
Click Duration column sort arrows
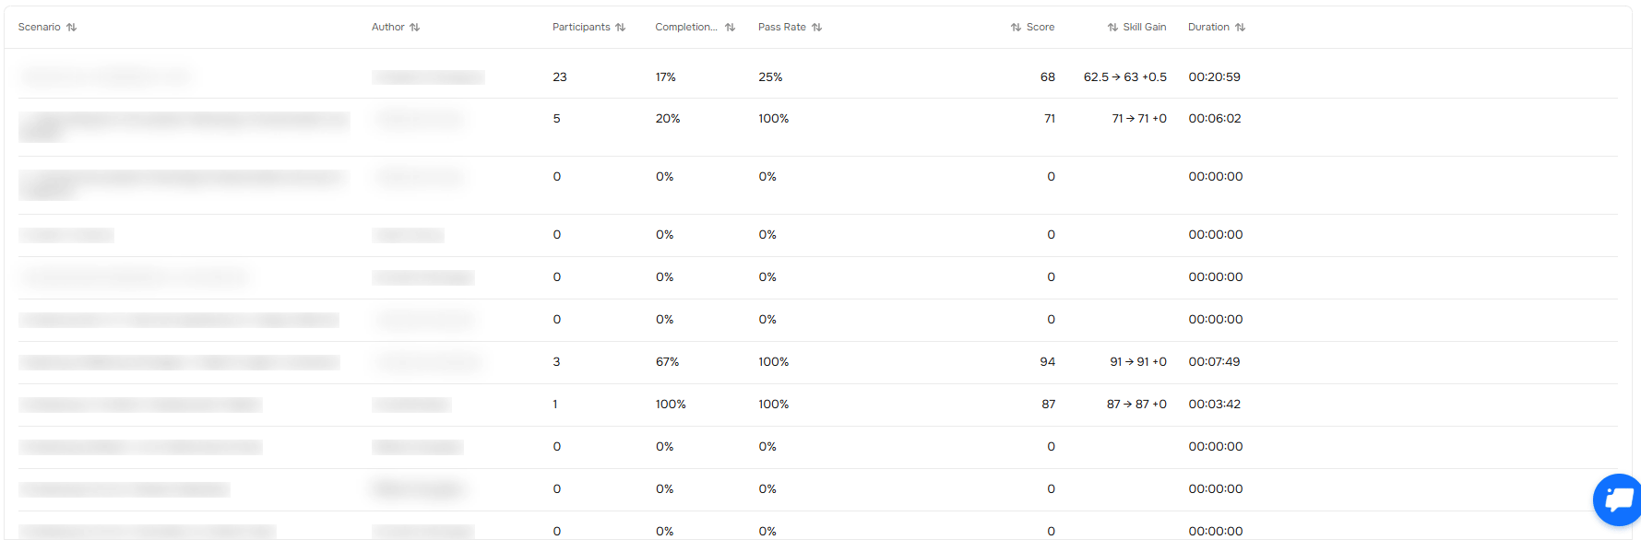point(1241,28)
